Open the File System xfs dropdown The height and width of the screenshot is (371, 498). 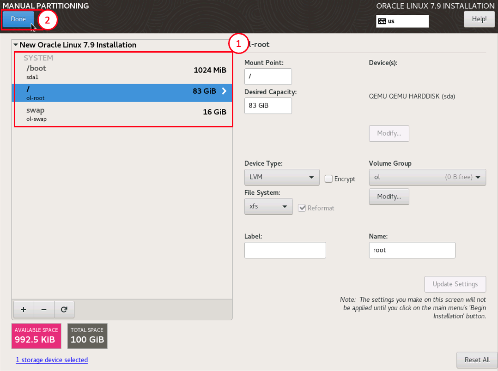point(268,206)
